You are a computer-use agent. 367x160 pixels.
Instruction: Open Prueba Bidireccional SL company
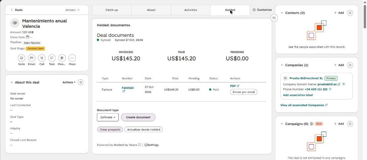pyautogui.click(x=306, y=78)
